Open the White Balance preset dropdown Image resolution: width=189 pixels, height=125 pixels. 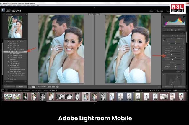coord(179,39)
